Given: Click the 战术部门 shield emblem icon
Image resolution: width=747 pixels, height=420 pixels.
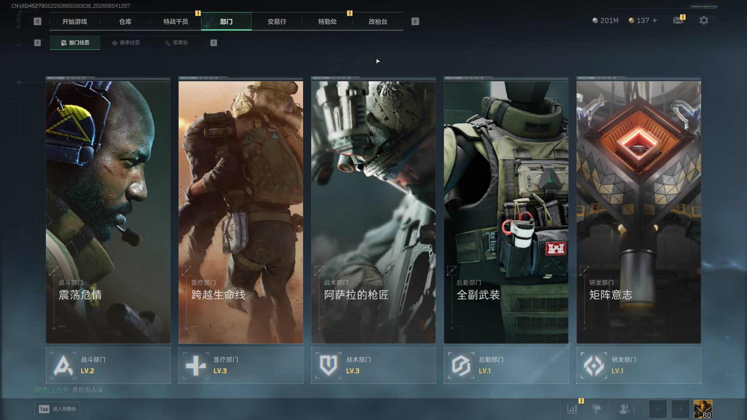Looking at the screenshot, I should click(x=328, y=366).
